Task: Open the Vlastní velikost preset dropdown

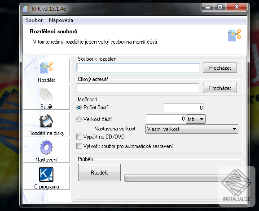Action: [192, 129]
